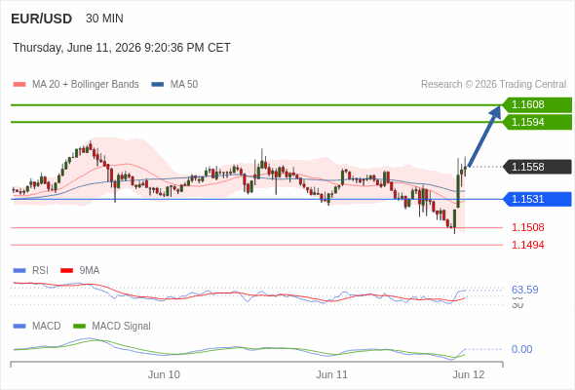
Task: Click the MACD legend label
Action: tap(47, 327)
